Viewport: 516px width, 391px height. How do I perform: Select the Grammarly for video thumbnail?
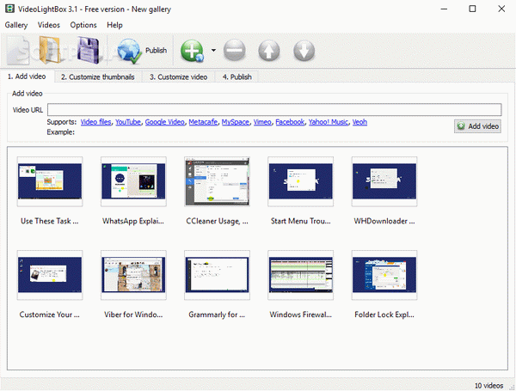(x=217, y=275)
